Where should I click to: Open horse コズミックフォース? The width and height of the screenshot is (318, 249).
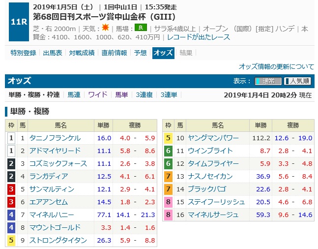(58, 164)
